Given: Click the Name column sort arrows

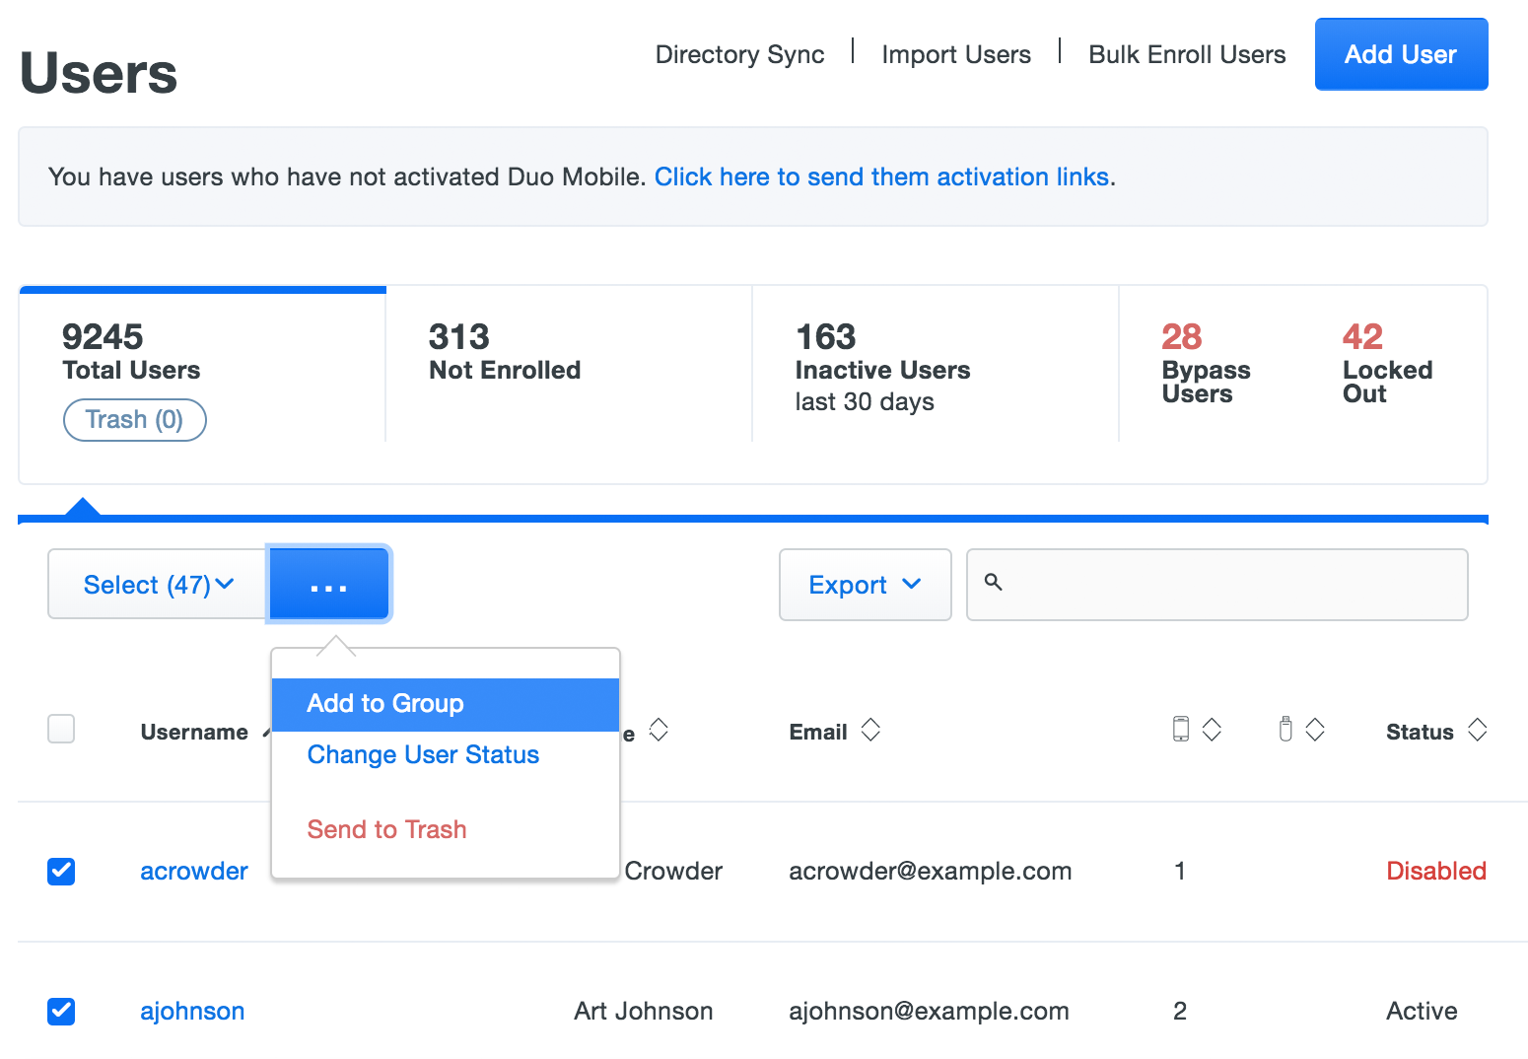Looking at the screenshot, I should (x=659, y=731).
